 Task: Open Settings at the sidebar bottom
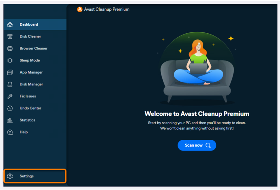[35, 176]
